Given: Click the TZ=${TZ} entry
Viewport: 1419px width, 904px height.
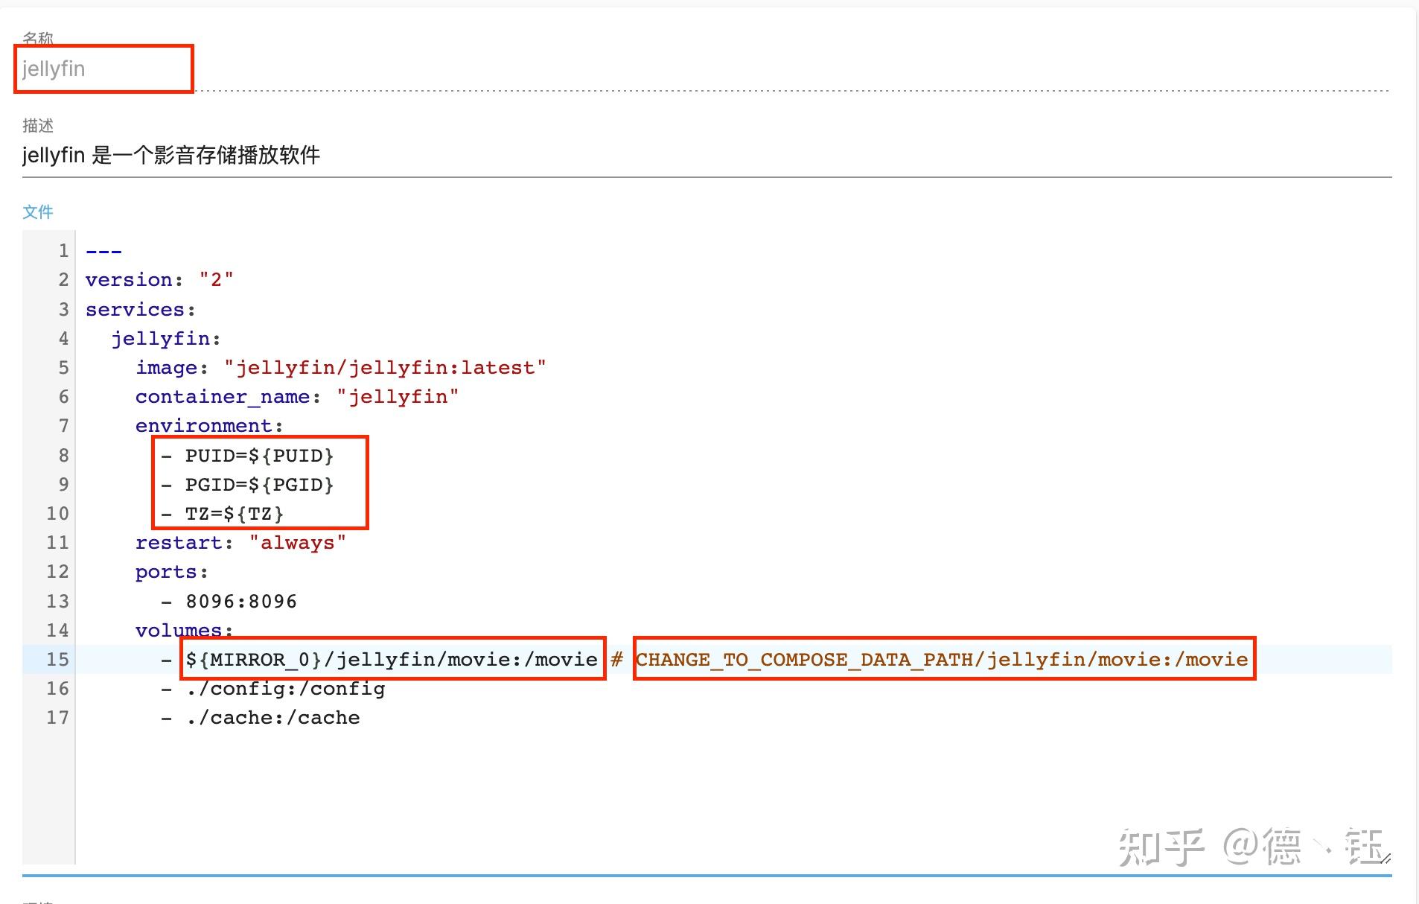Looking at the screenshot, I should click(x=234, y=514).
